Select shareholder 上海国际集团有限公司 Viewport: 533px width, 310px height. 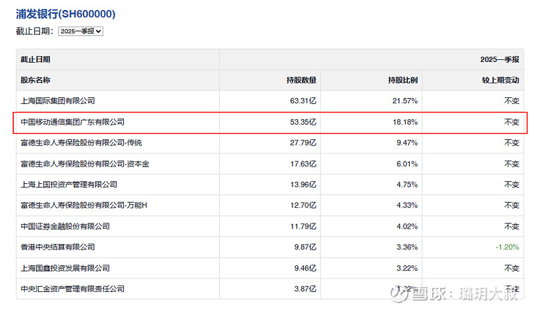point(58,101)
